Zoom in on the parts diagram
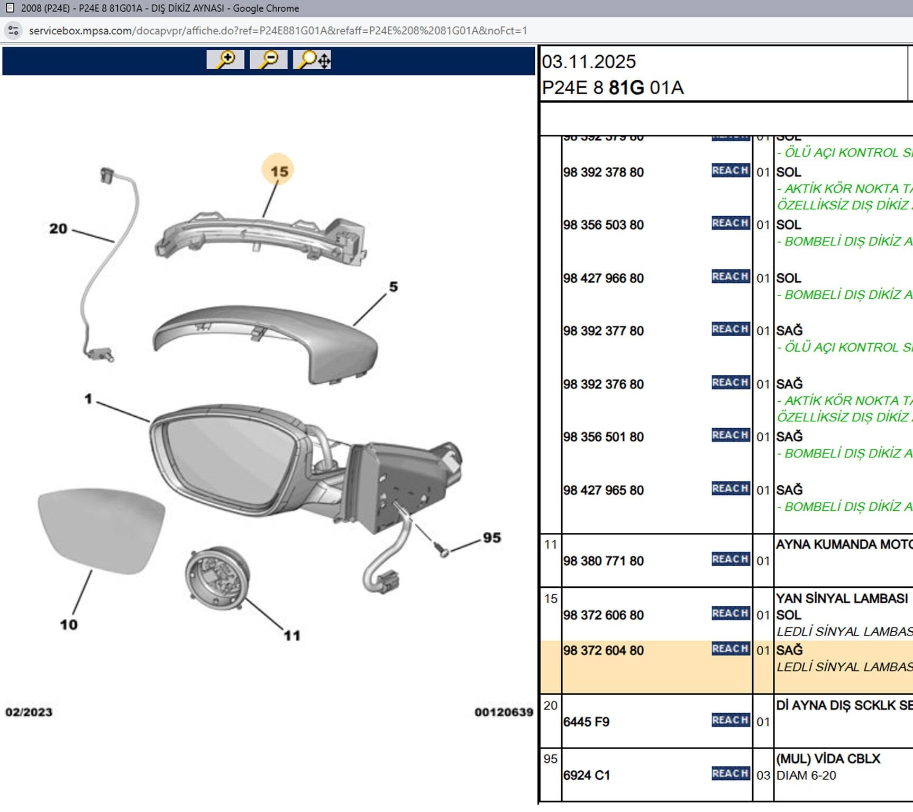 [225, 60]
